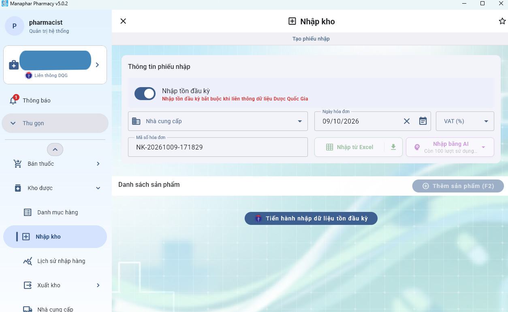Expand the store selector chevron
Image resolution: width=508 pixels, height=312 pixels.
(x=97, y=65)
